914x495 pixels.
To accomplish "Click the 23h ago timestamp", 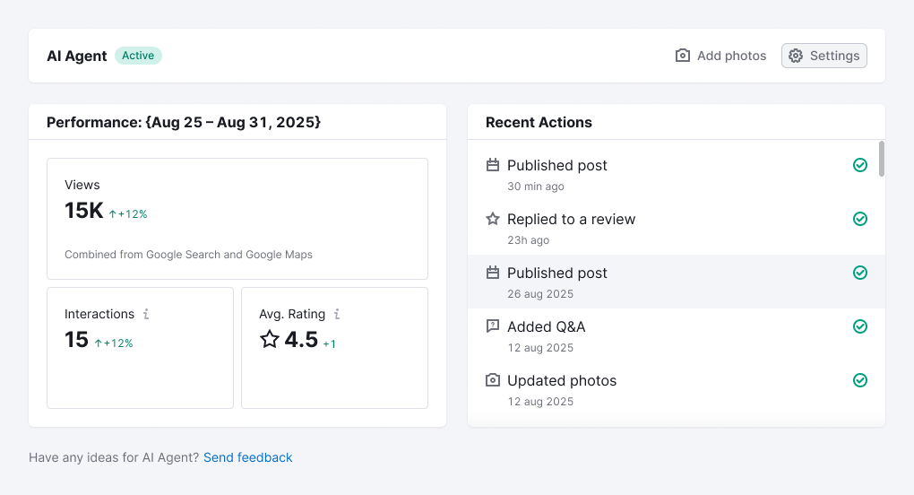I will click(528, 239).
